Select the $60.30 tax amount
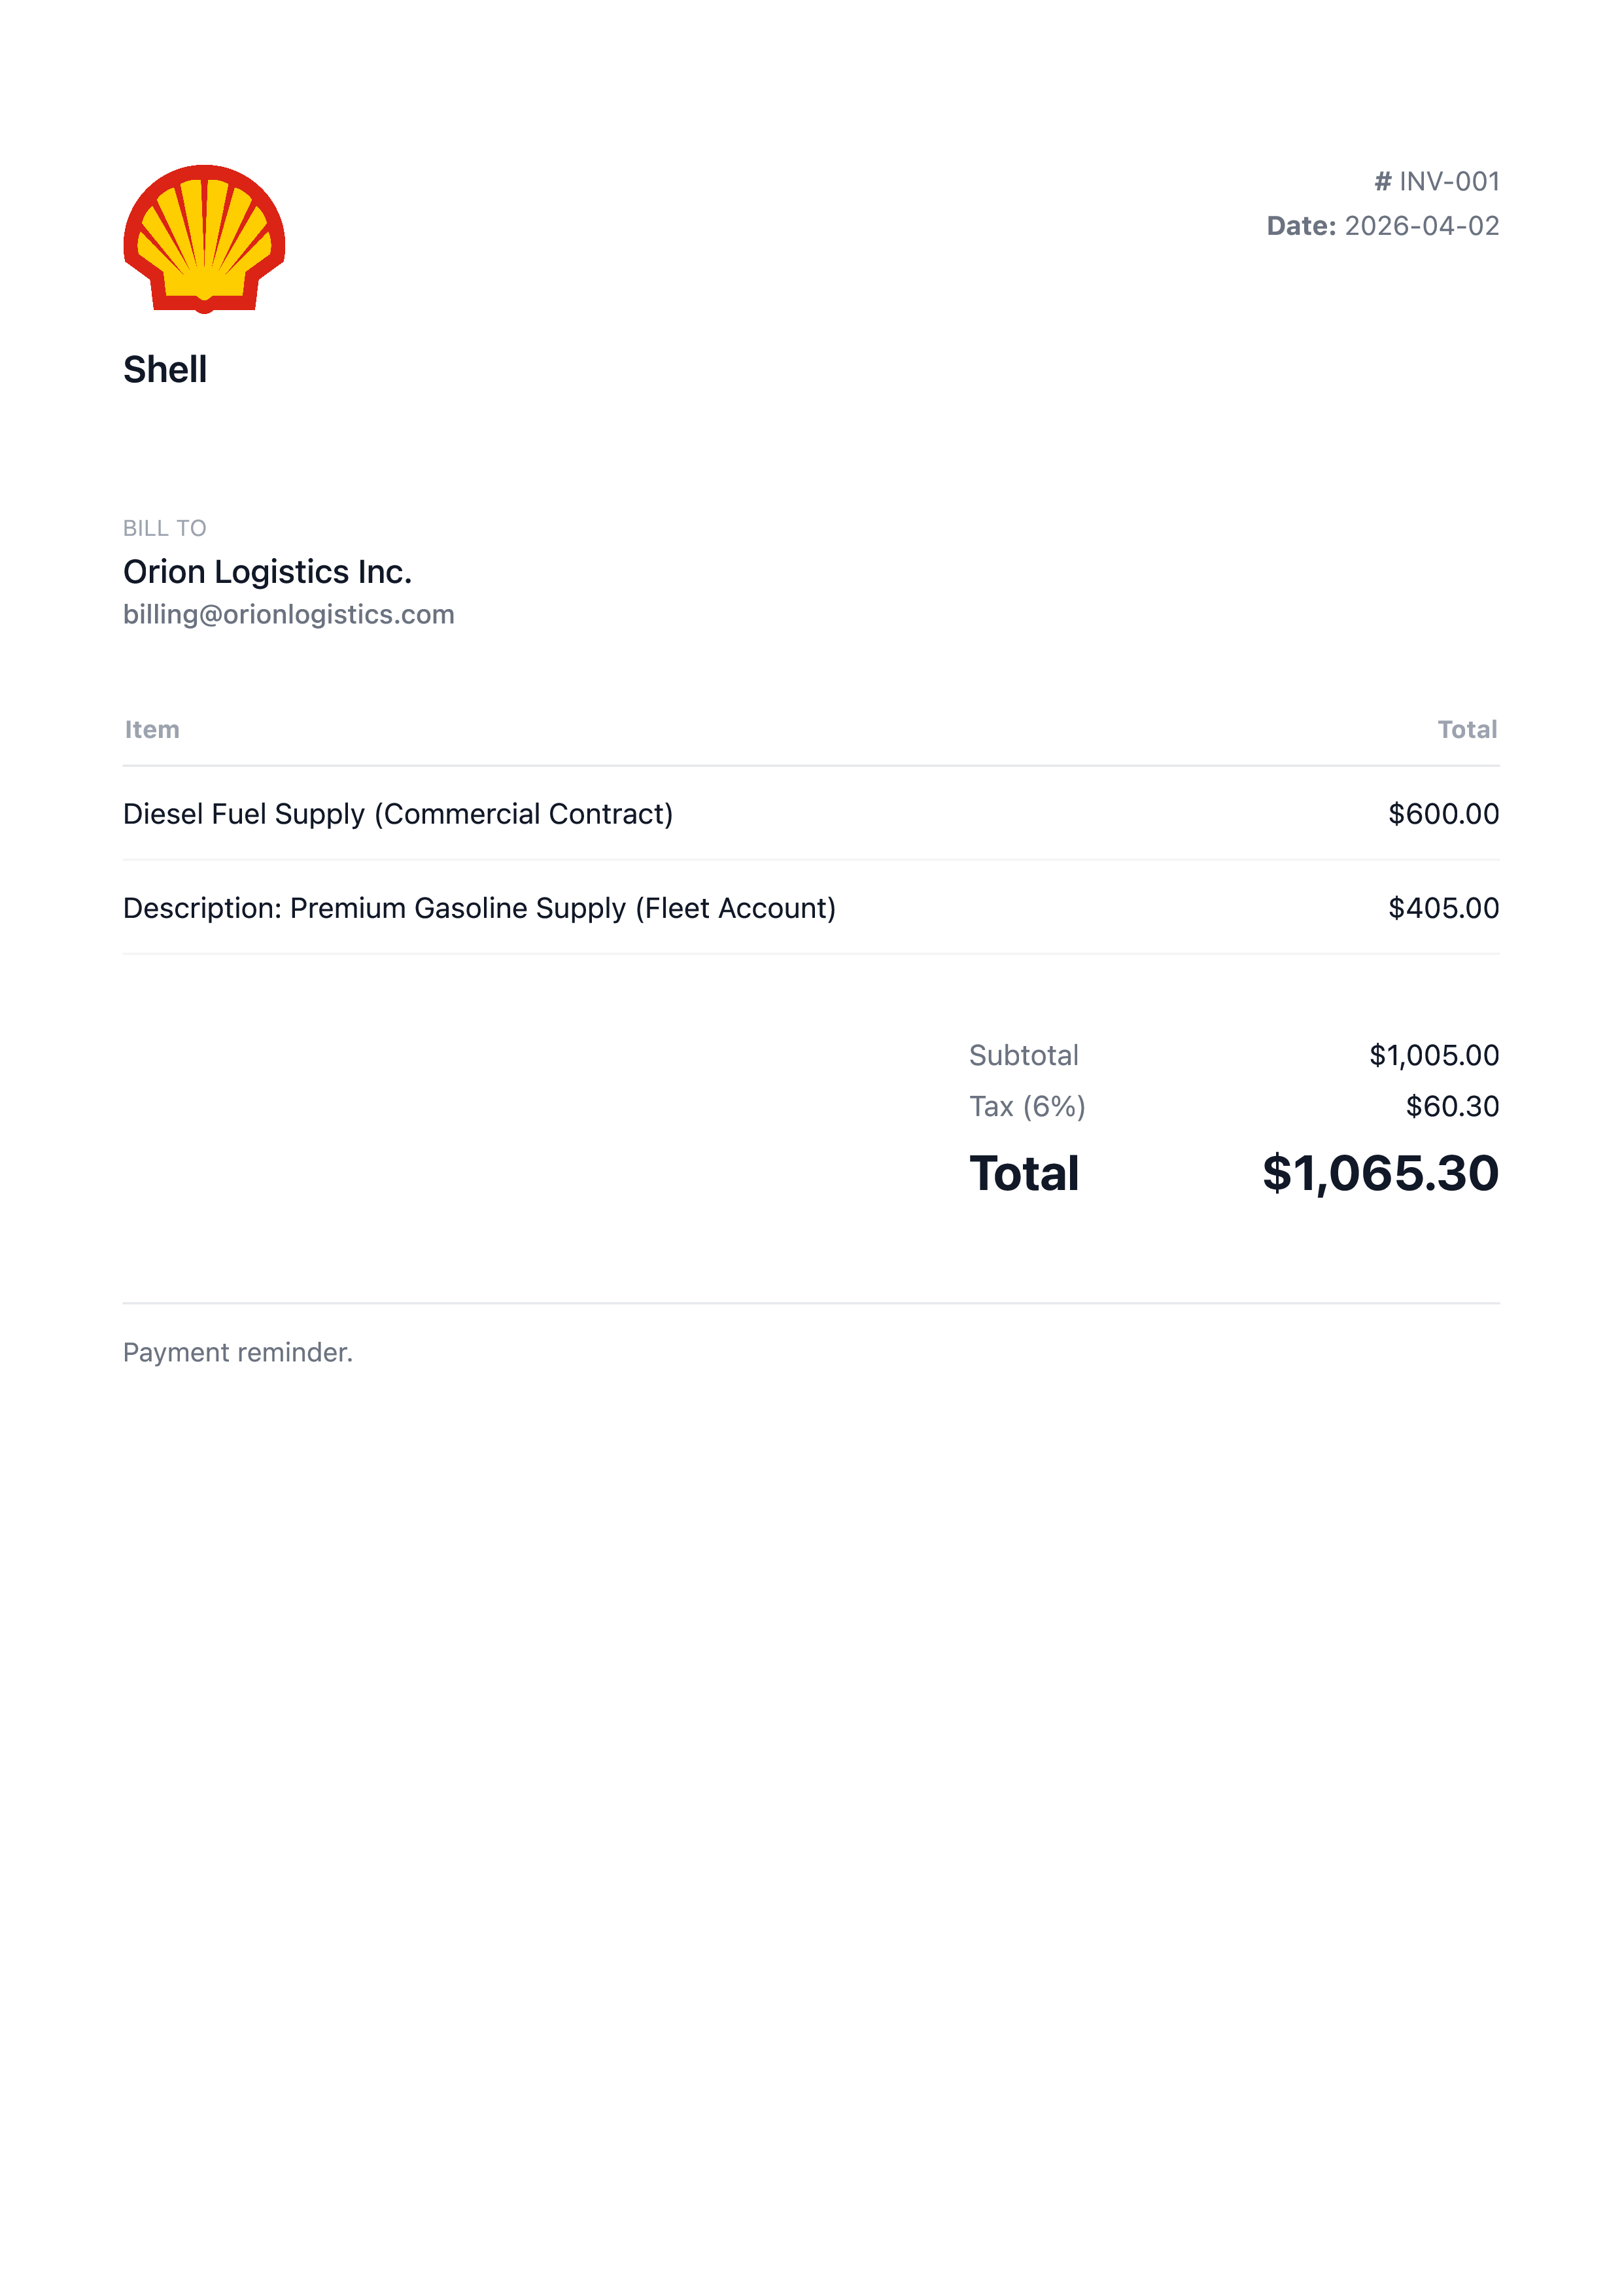Screen dimensions: 1624x2295 tap(1451, 1107)
